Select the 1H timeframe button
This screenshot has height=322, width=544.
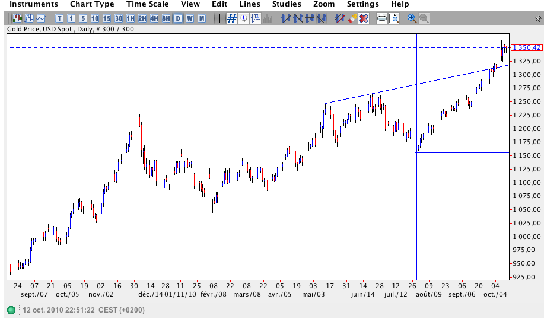[131, 18]
